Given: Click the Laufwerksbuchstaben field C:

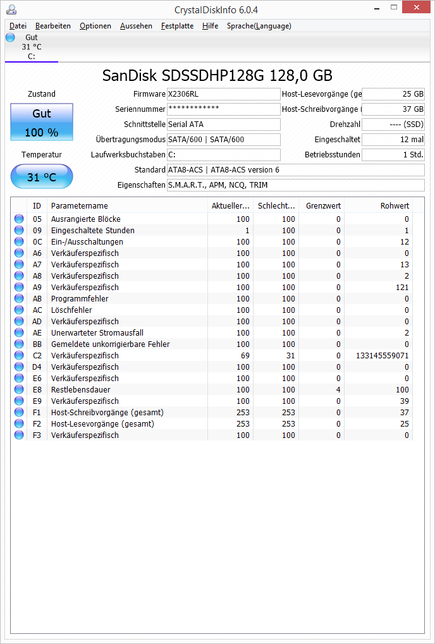Looking at the screenshot, I should coord(223,155).
